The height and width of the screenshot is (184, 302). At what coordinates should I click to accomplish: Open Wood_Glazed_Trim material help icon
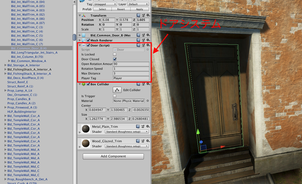point(138,141)
